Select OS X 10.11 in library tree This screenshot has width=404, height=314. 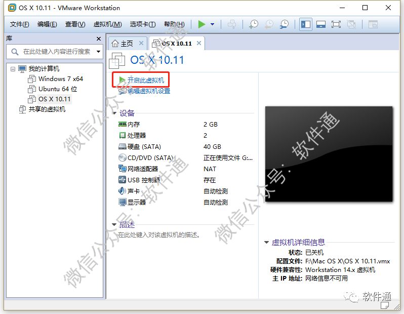pyautogui.click(x=54, y=99)
